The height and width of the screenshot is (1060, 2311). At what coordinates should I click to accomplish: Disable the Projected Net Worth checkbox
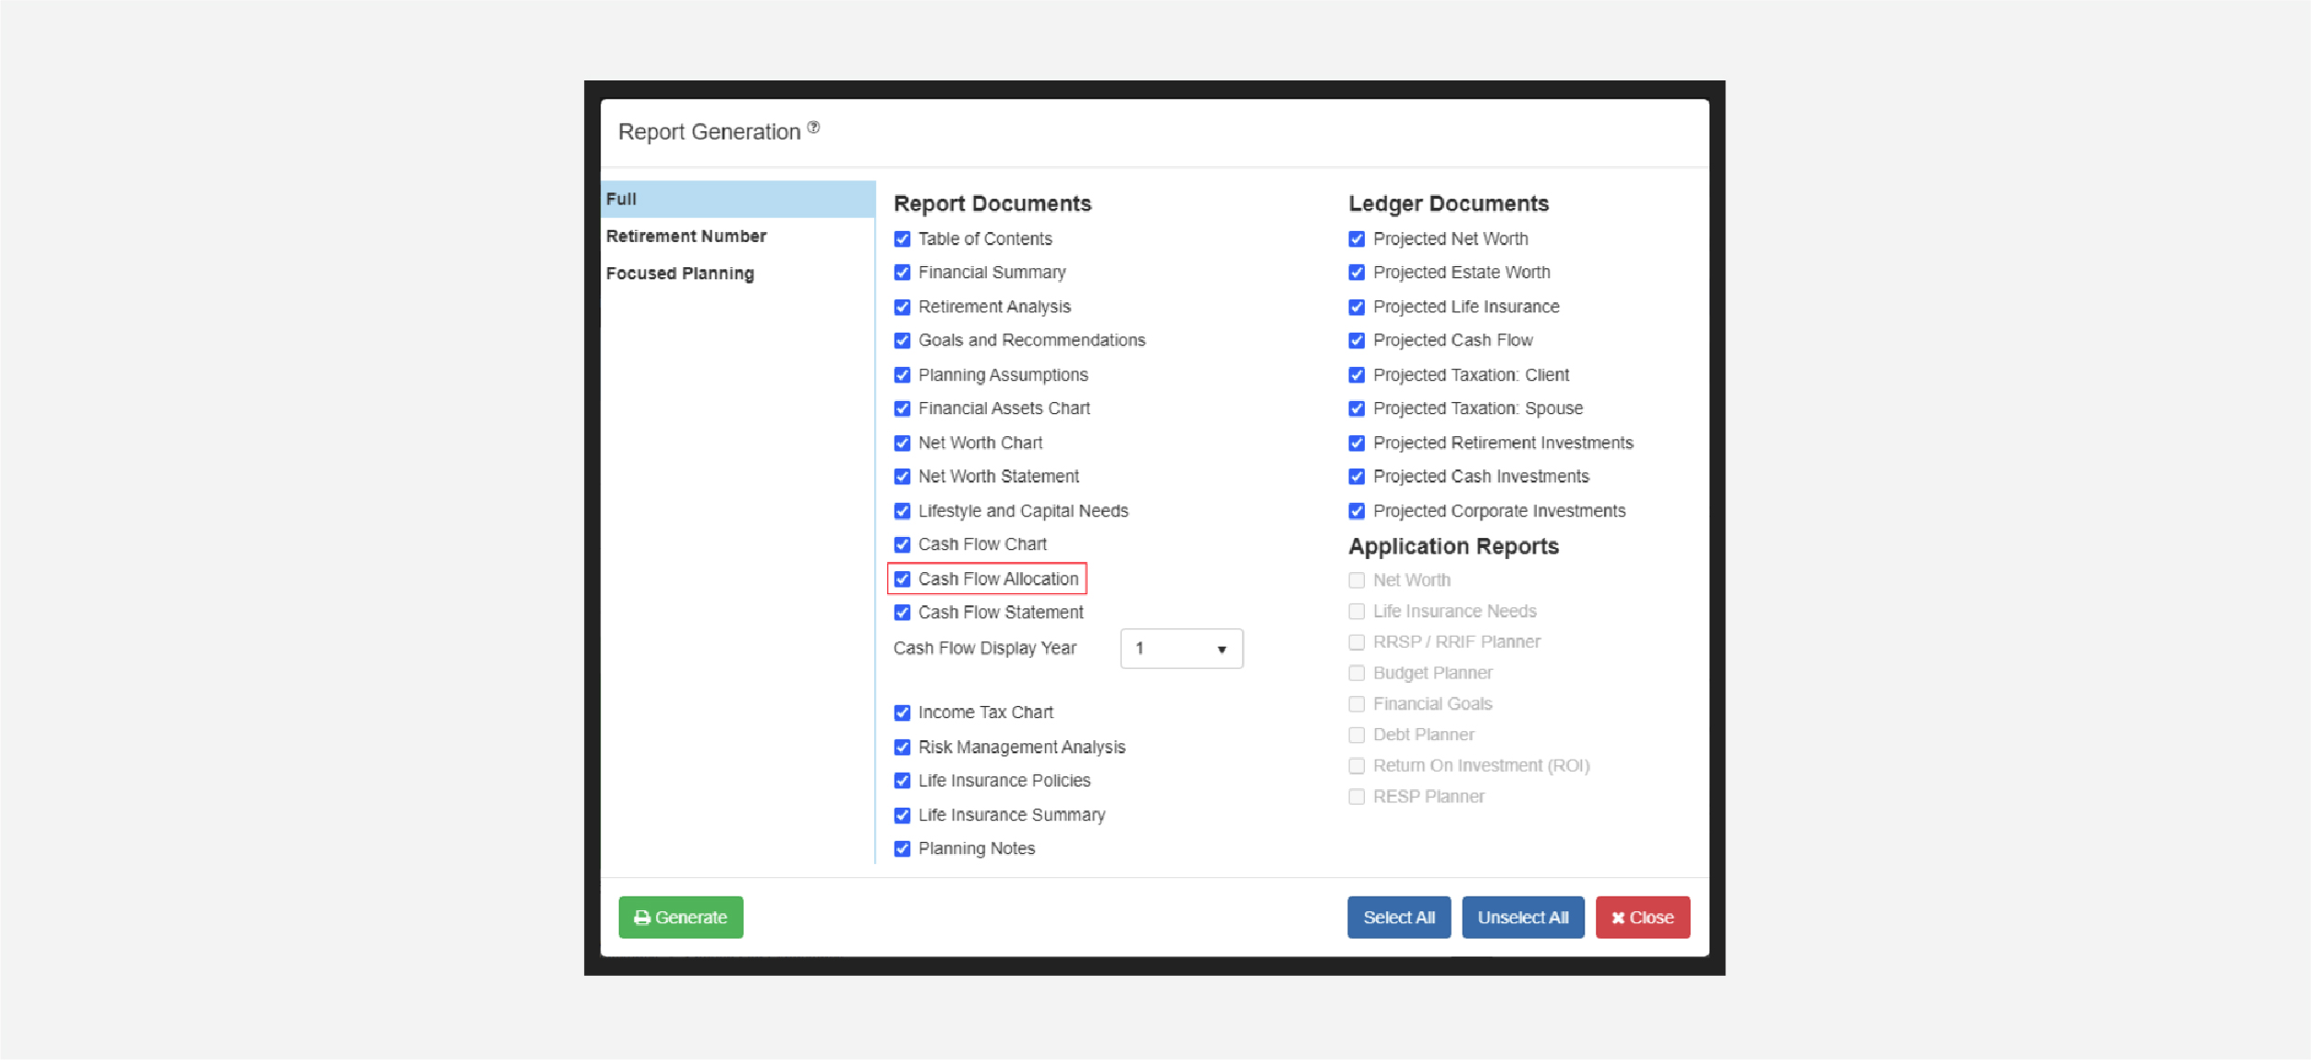coord(1356,239)
